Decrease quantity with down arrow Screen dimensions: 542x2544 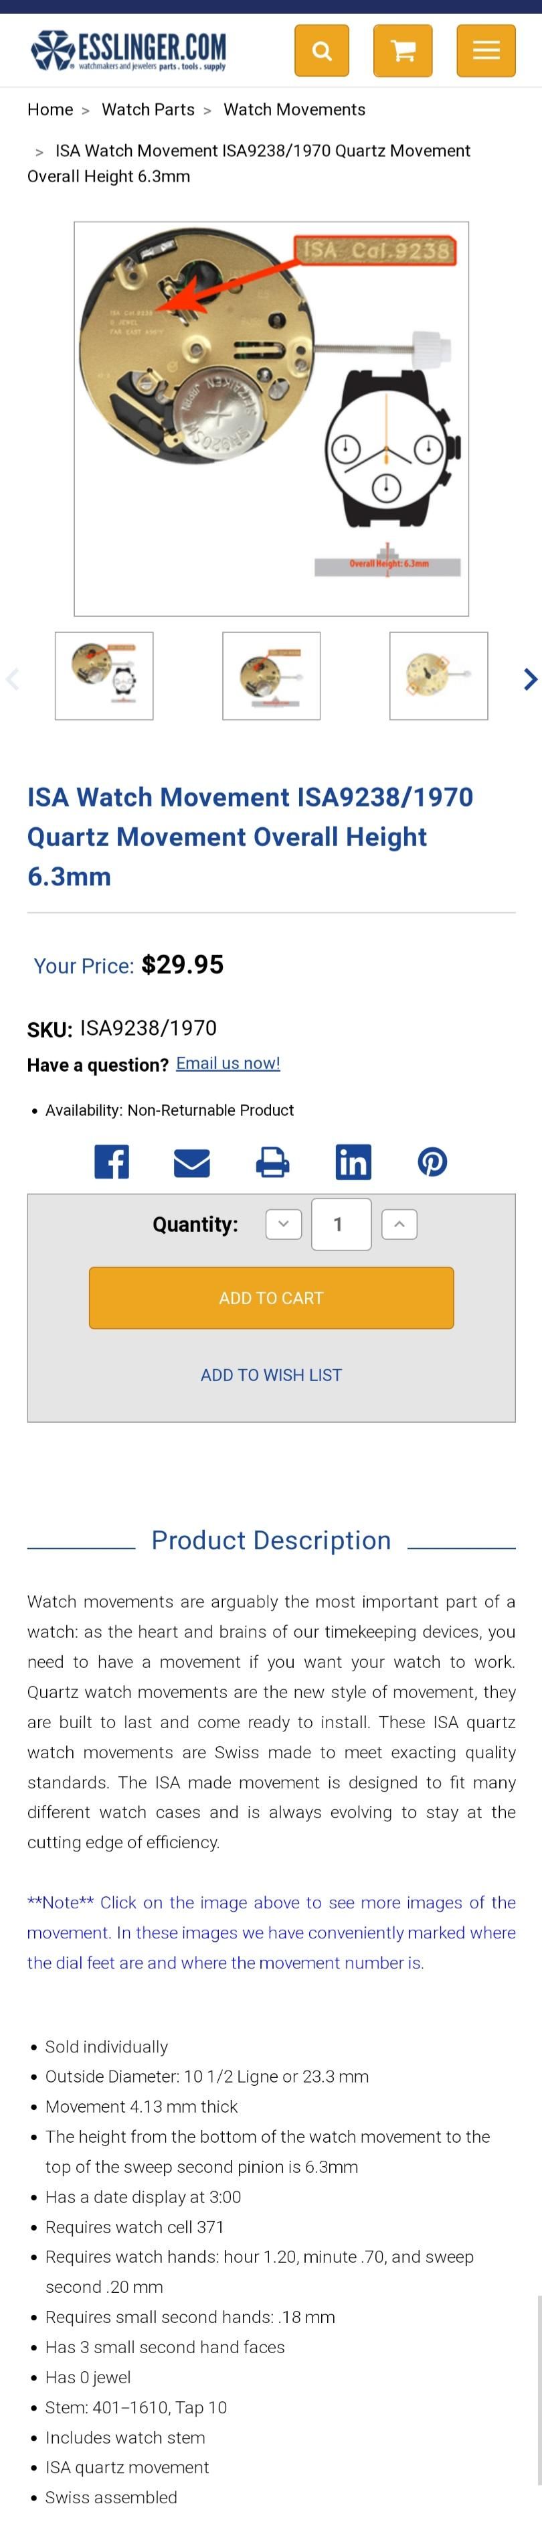[x=283, y=1224]
